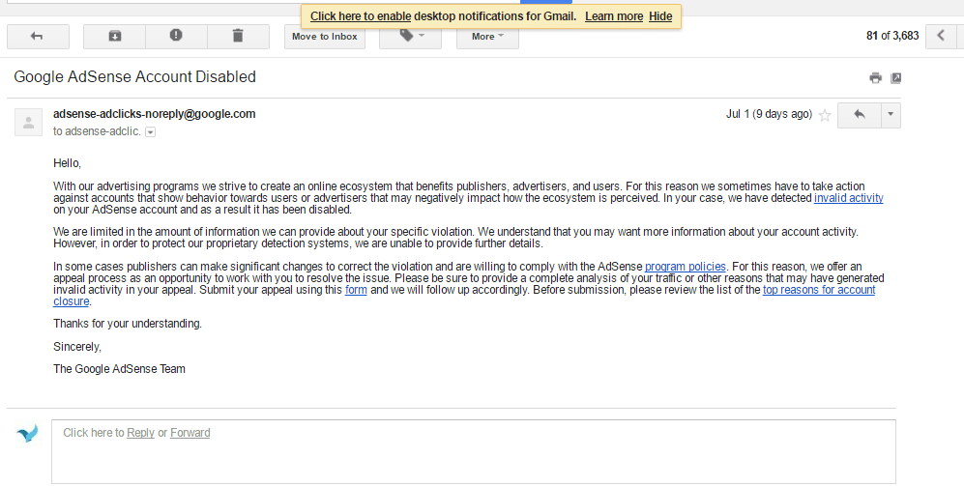Click the Back to list arrow button
The image size is (964, 486).
click(38, 37)
